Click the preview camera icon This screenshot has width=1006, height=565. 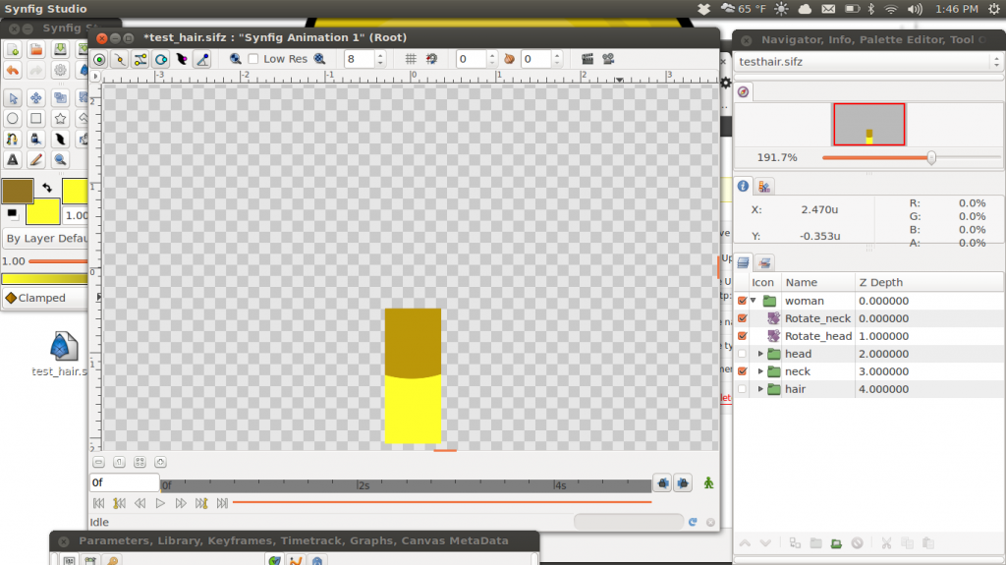(x=608, y=59)
